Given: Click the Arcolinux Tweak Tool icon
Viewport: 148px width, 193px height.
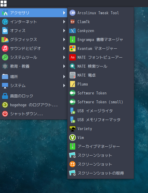Looking at the screenshot, I should [73, 13].
